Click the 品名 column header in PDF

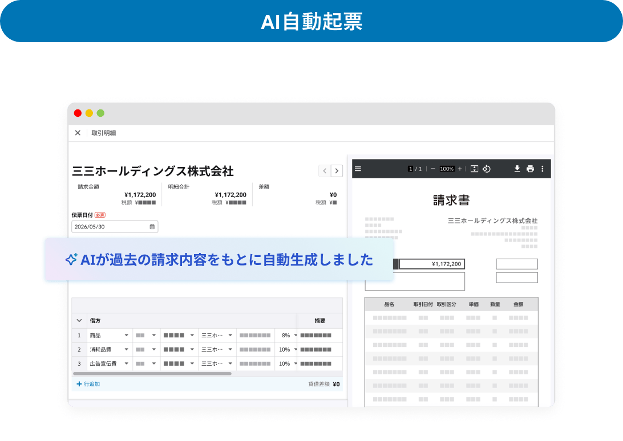pyautogui.click(x=389, y=304)
